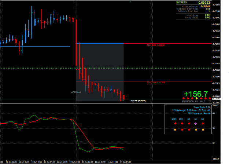Viewport: 229px width, 164px height.
Task: Click the 0.69923 current price value
Action: point(204,3)
